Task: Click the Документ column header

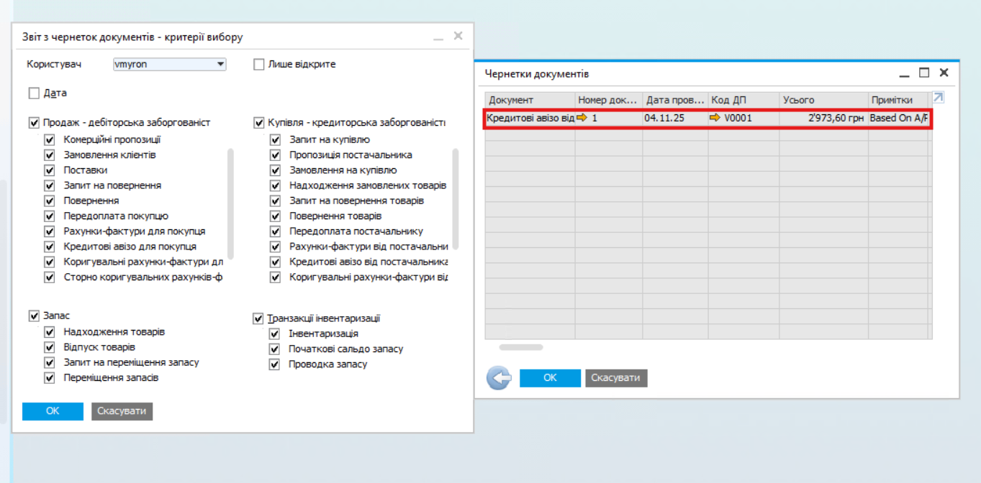Action: [x=530, y=100]
